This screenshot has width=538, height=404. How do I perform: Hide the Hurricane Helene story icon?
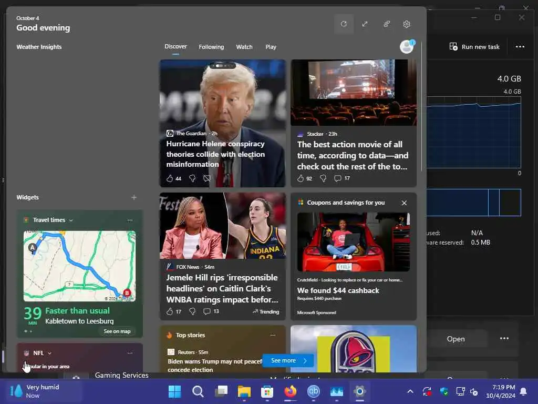[206, 178]
